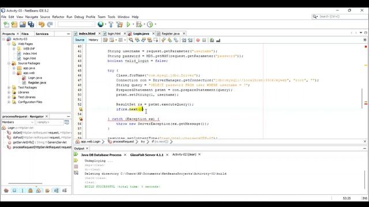Toggle Highlight Search editor icon
Image resolution: width=369 pixels, height=207 pixels.
[x=149, y=40]
